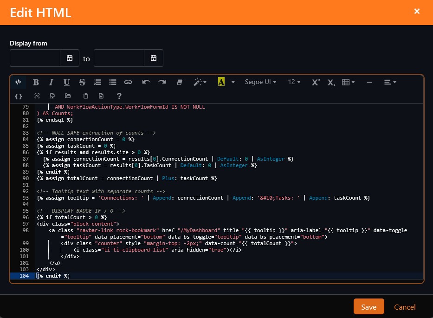This screenshot has height=318, width=433.
Task: Apply strikethrough formatting
Action: click(x=82, y=82)
